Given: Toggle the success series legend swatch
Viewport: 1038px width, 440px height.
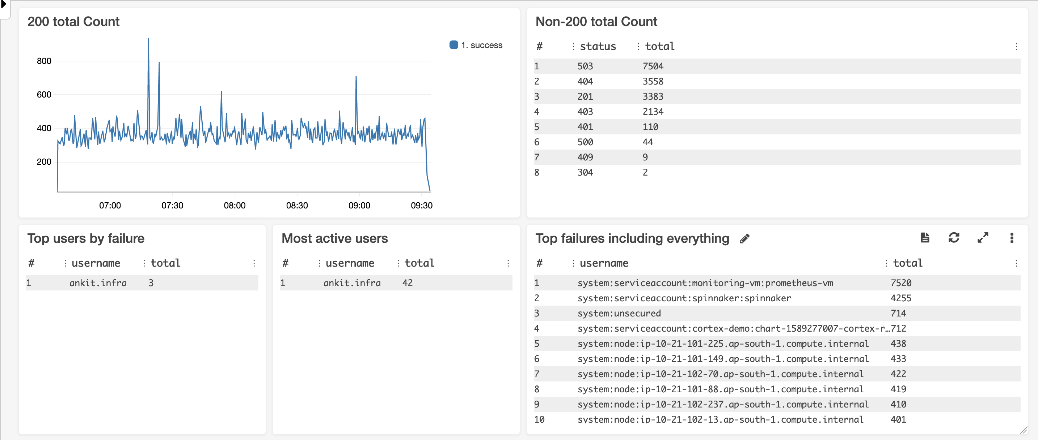Looking at the screenshot, I should coord(453,45).
